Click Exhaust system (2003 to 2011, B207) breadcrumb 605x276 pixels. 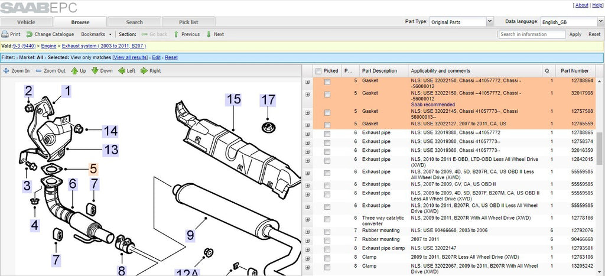[x=104, y=46]
